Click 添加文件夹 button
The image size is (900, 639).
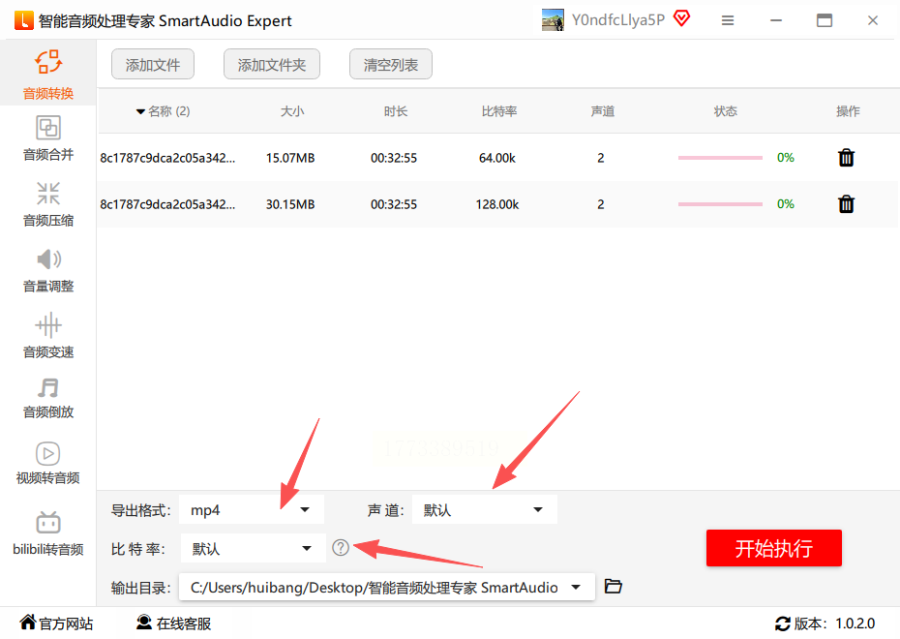point(272,64)
